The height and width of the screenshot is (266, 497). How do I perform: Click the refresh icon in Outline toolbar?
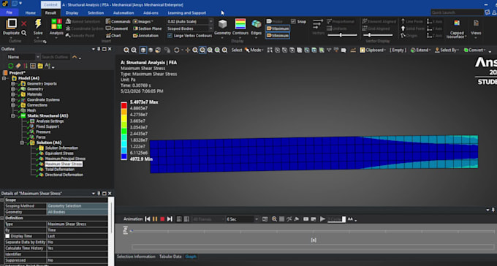pyautogui.click(x=10, y=66)
